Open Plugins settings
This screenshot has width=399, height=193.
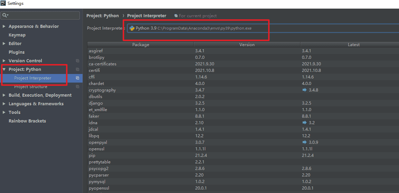(17, 52)
